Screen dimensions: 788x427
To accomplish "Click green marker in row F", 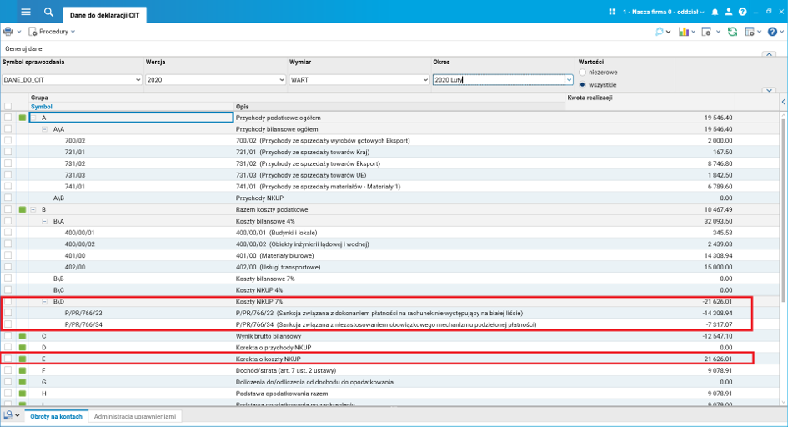I will click(23, 371).
